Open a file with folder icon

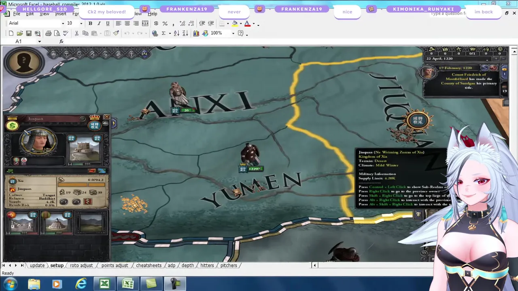[19, 33]
